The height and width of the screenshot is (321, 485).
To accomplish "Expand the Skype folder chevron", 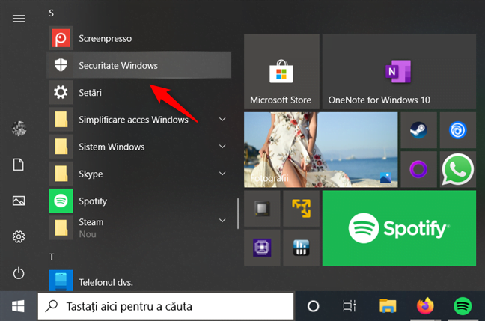I will (222, 174).
